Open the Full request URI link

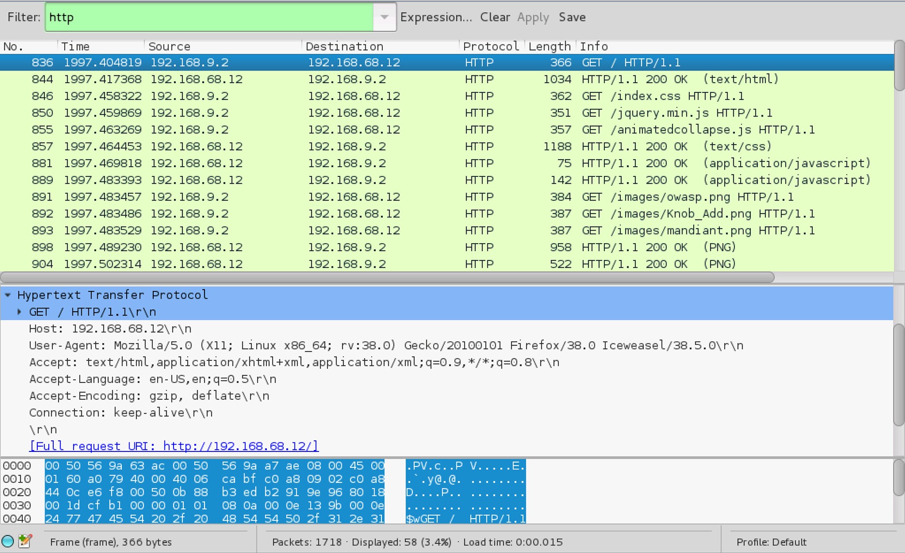point(174,446)
